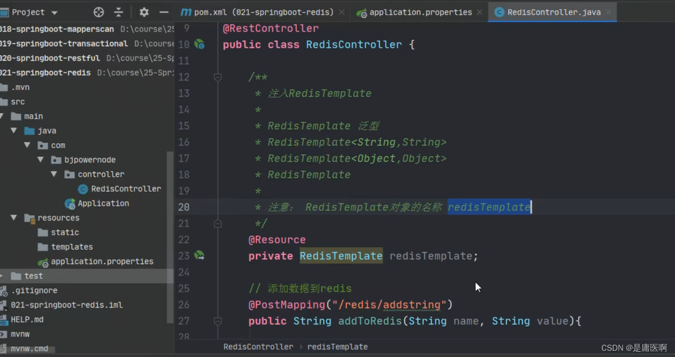The image size is (675, 357).
Task: Open Project panel settings gear
Action: tap(144, 12)
